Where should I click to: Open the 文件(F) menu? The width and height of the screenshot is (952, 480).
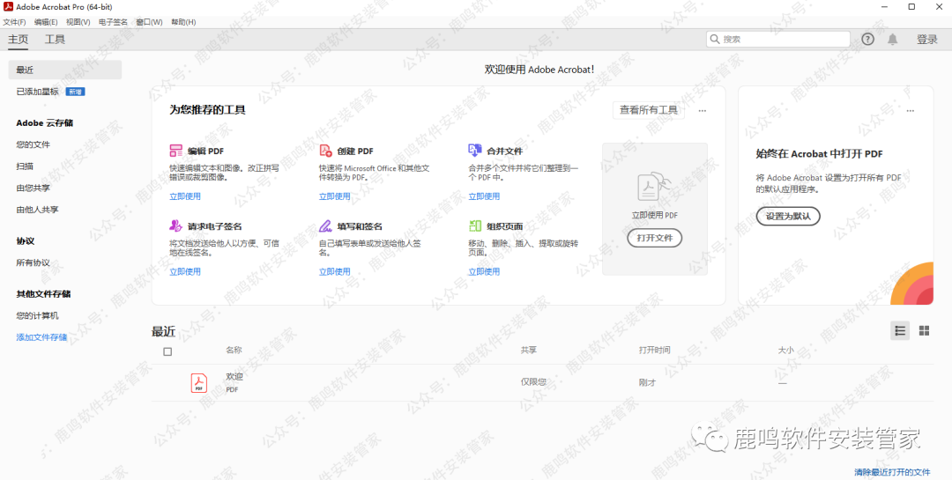[x=15, y=22]
